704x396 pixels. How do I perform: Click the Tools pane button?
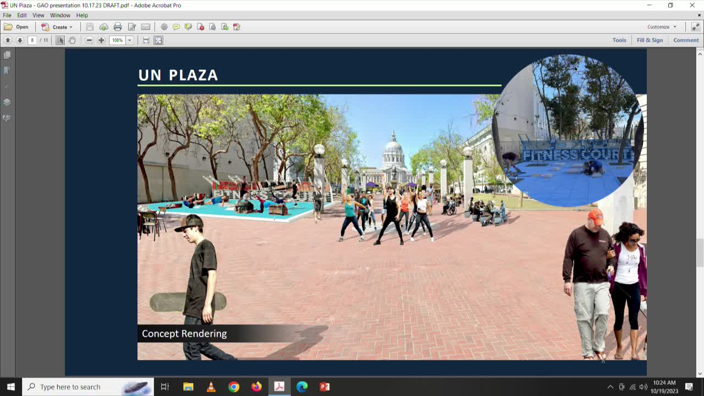(x=619, y=40)
